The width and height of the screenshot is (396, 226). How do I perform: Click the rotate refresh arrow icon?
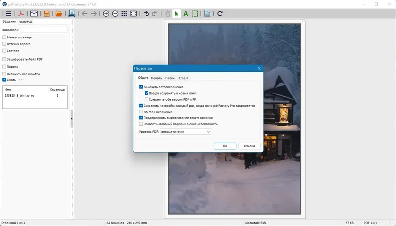[x=220, y=14]
